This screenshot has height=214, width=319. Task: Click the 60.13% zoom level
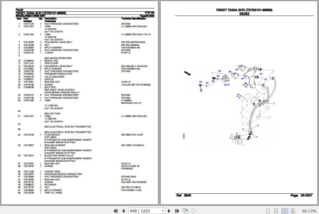coord(309,211)
